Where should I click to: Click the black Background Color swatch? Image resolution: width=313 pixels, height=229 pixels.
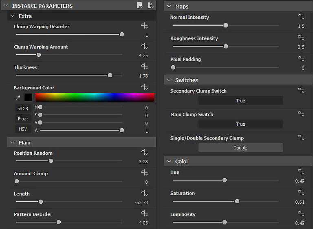[x=28, y=98]
